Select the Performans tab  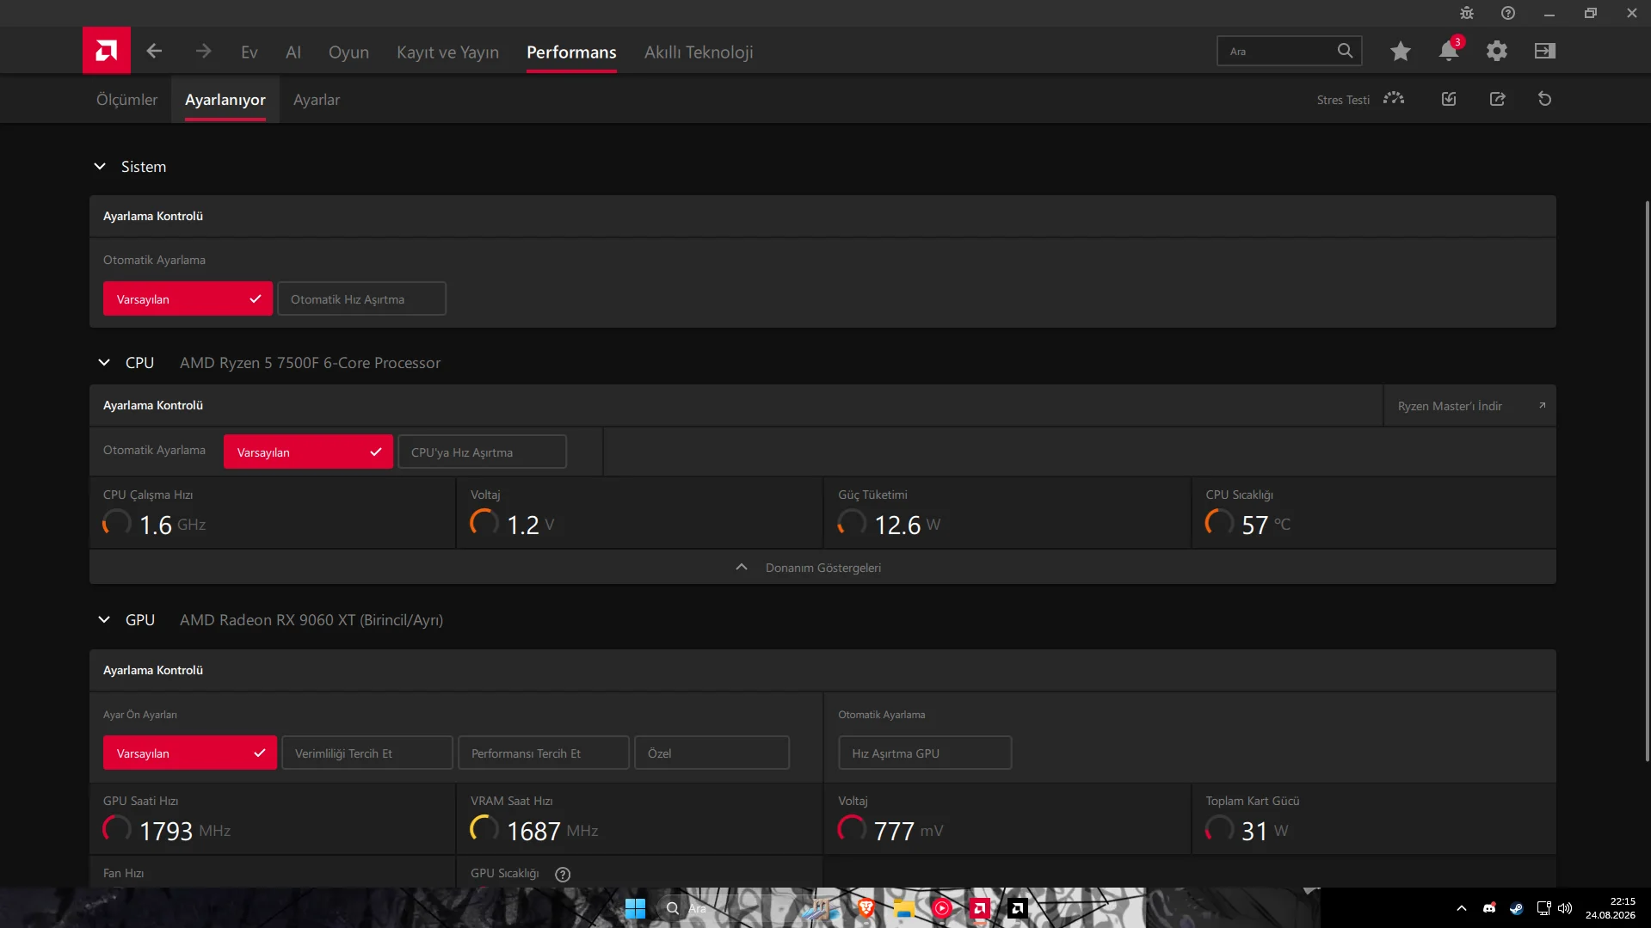tap(571, 52)
